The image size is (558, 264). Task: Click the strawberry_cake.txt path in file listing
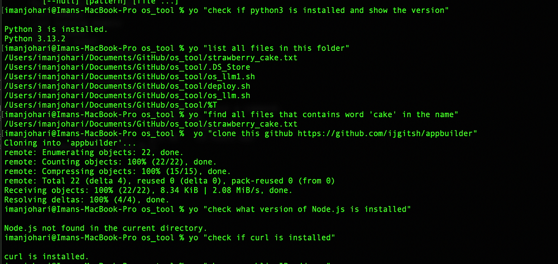151,57
